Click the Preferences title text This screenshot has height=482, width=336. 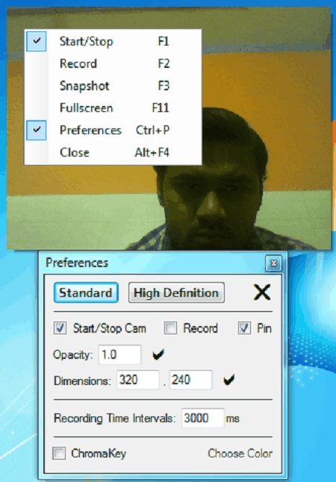[x=77, y=263]
